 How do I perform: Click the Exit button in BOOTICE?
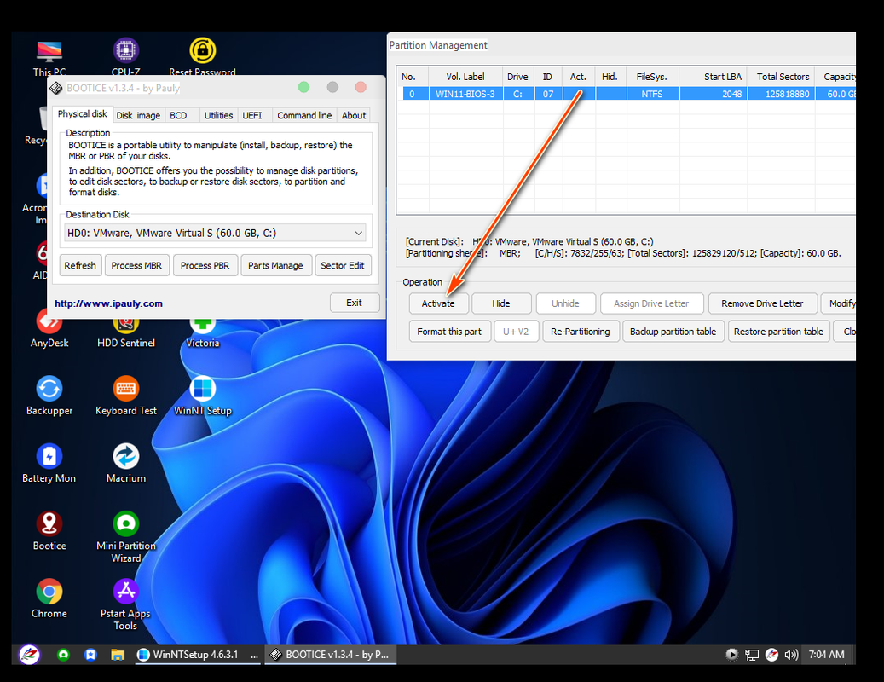(x=354, y=303)
